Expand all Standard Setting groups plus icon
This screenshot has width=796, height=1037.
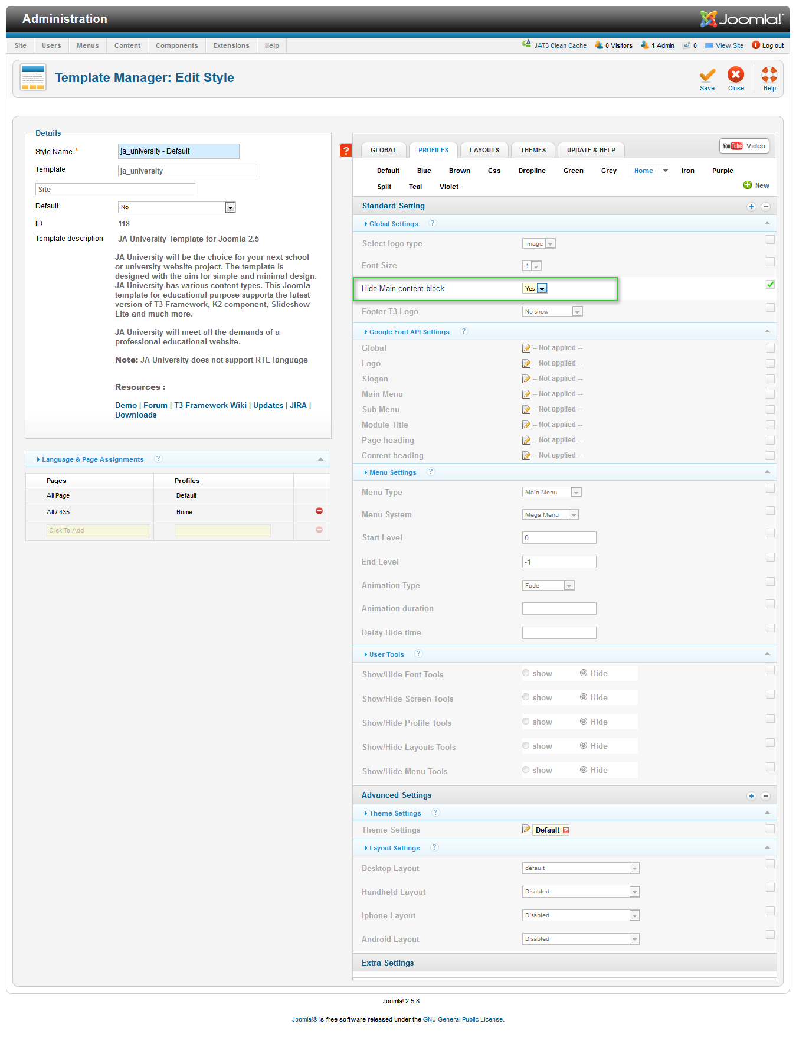[751, 207]
